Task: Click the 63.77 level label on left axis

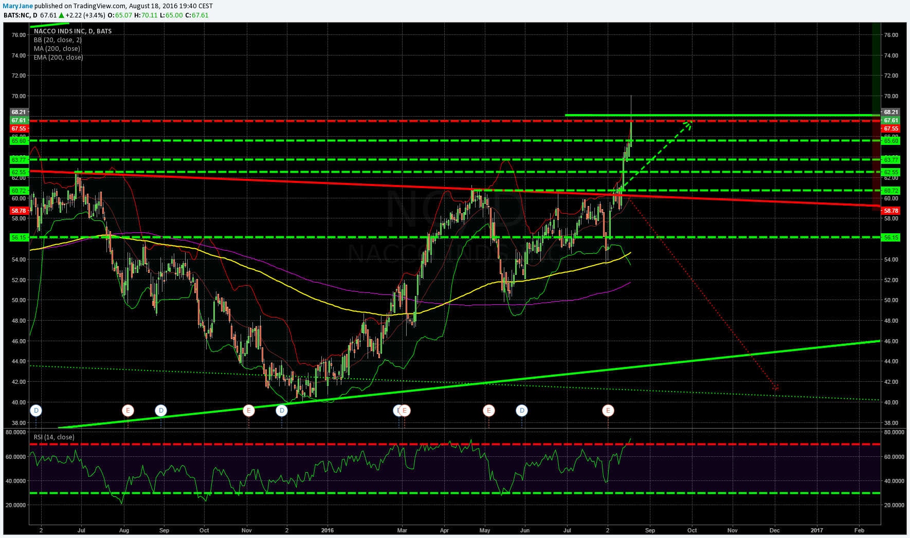Action: pyautogui.click(x=19, y=160)
